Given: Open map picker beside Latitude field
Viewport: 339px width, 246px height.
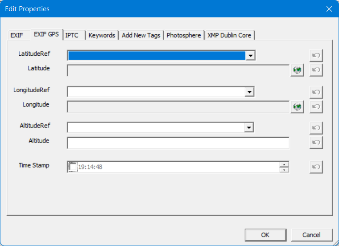Looking at the screenshot, I should (x=297, y=70).
